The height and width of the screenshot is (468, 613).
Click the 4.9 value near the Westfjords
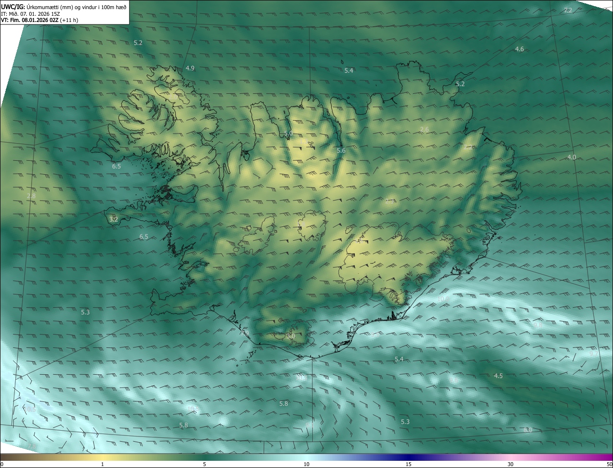coord(190,68)
